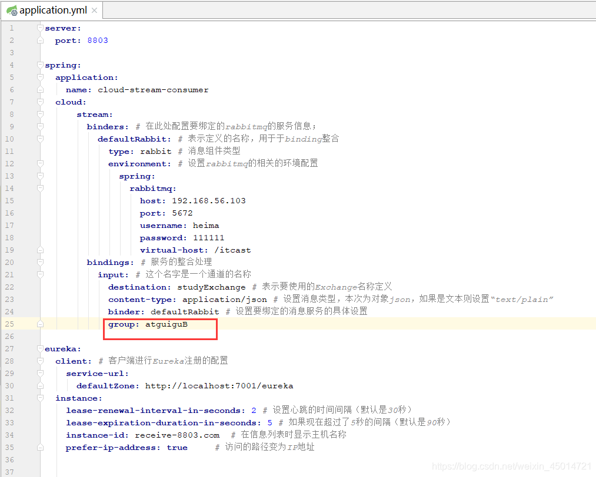Screen dimensions: 596x477
Task: Fold the cloud section on line 7
Action: (x=40, y=102)
